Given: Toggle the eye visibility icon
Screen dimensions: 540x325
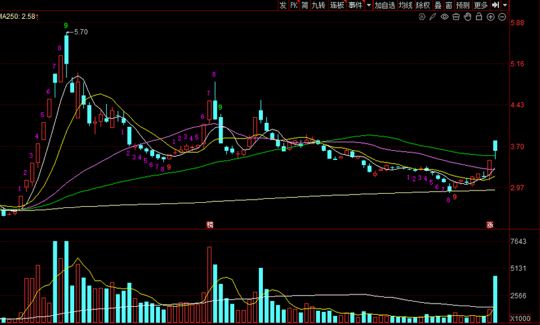Looking at the screenshot, I should point(444,16).
